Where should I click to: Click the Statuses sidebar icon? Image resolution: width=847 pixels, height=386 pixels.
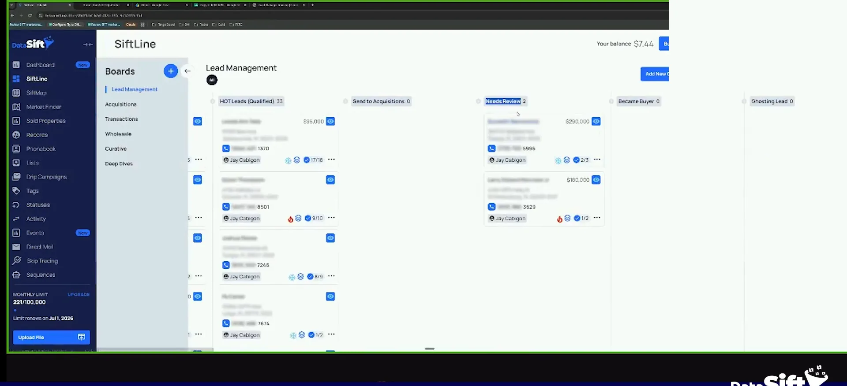(16, 205)
